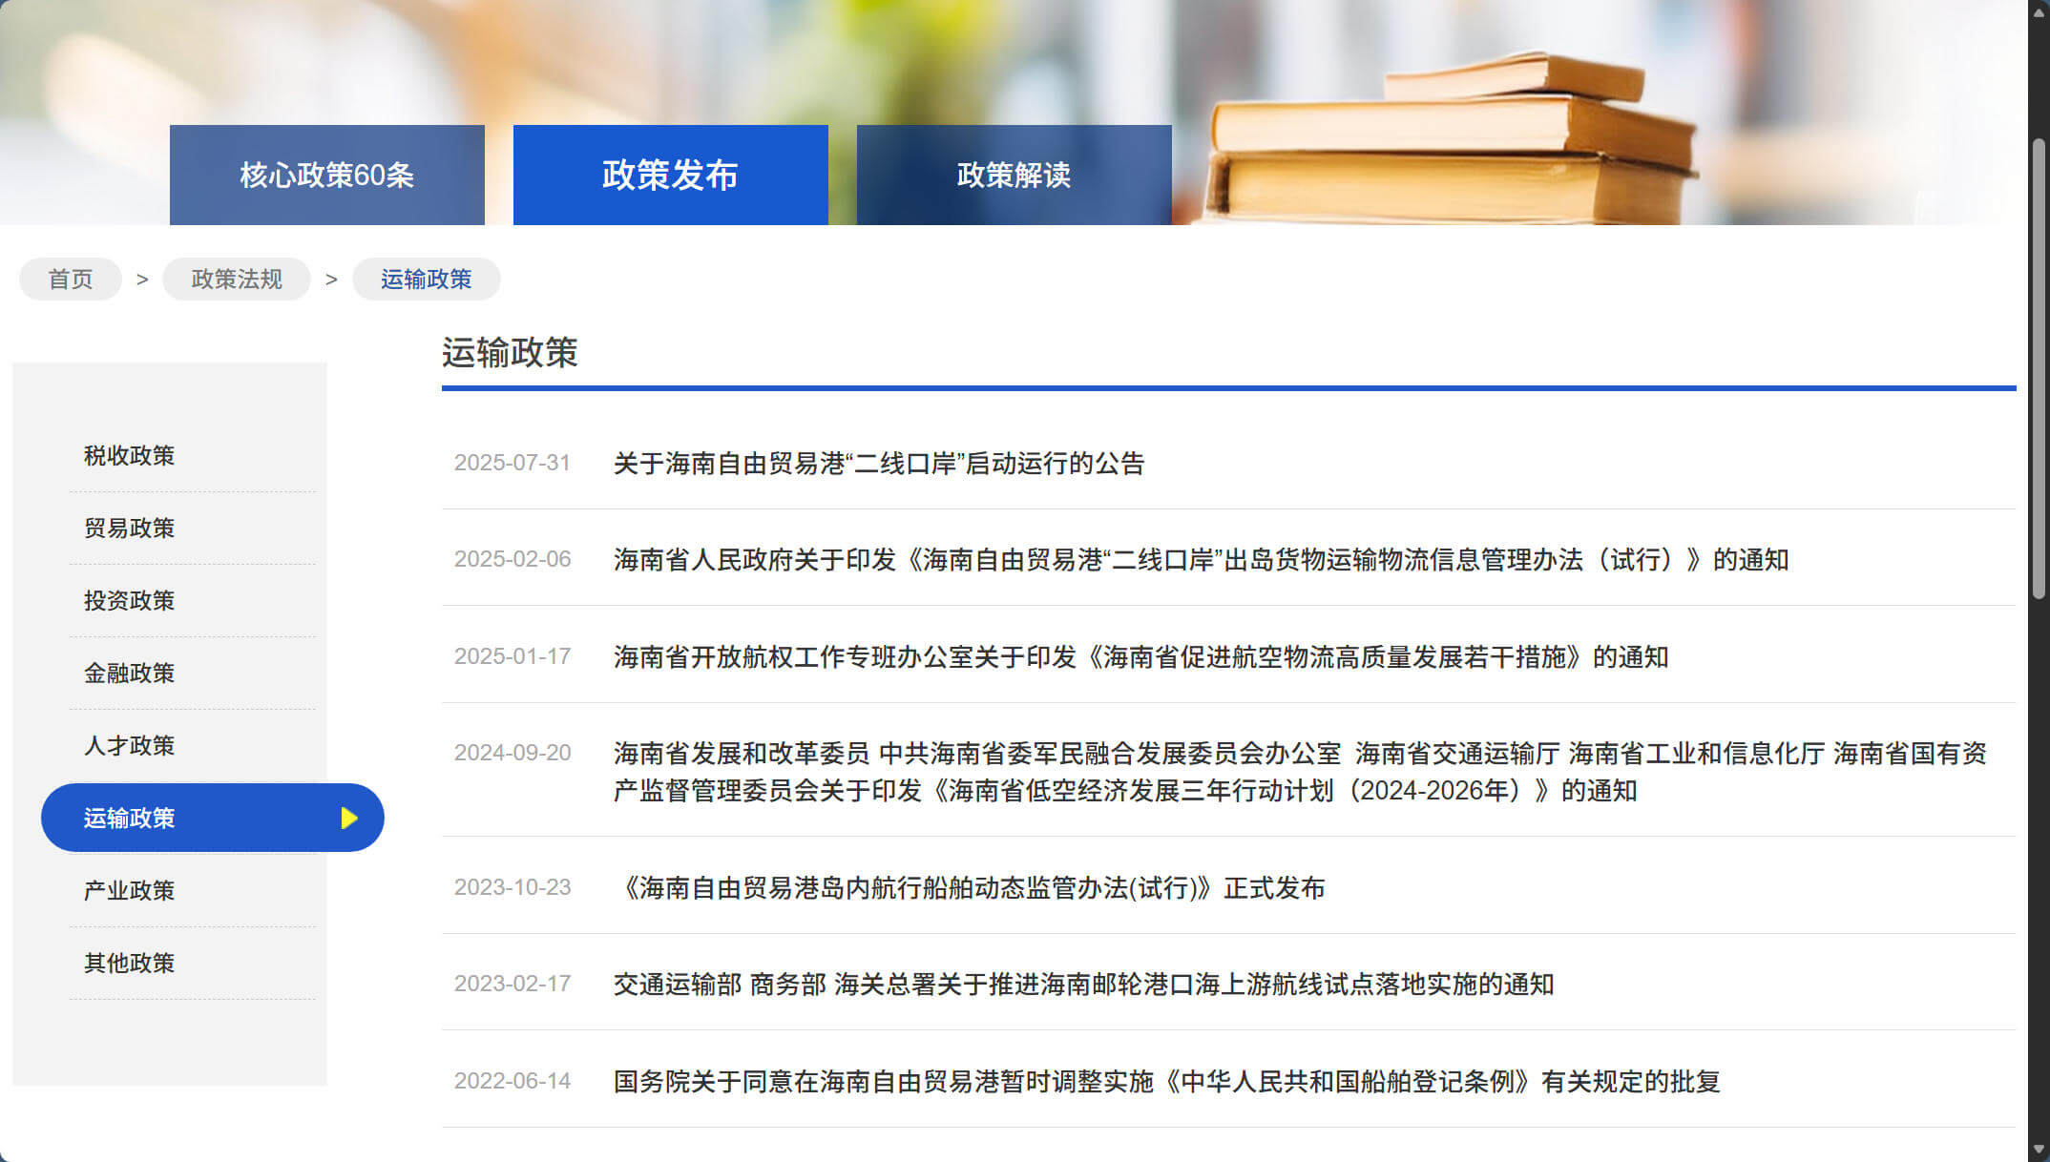The image size is (2050, 1162).
Task: Open the 船舶登记条例 State Council reply
Action: (1166, 1082)
